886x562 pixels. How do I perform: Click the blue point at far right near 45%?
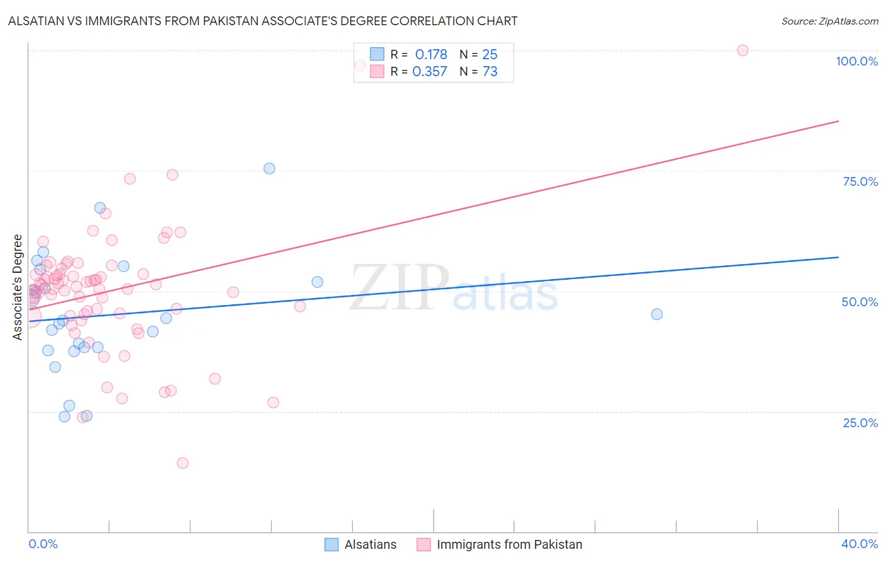pos(657,314)
